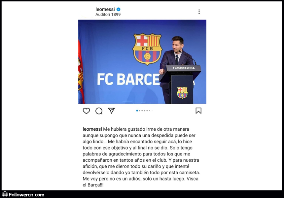Click the globe icon beside Followeran.com

coord(5,194)
